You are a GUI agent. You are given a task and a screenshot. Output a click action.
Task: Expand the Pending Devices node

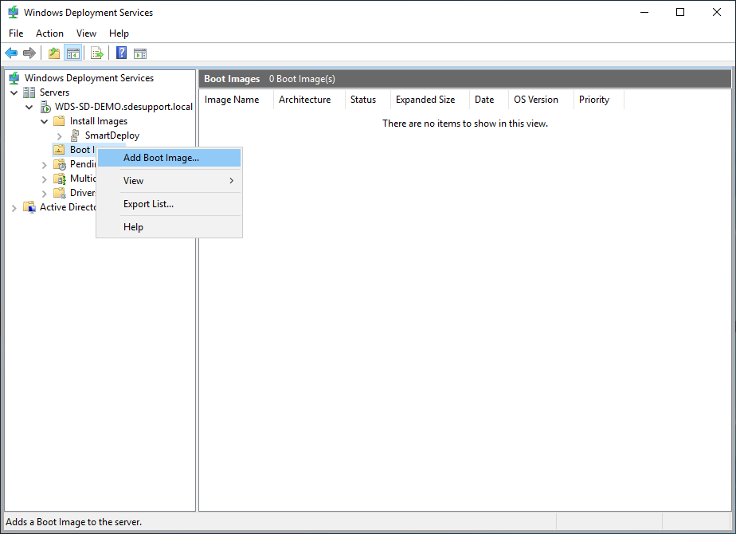[44, 165]
